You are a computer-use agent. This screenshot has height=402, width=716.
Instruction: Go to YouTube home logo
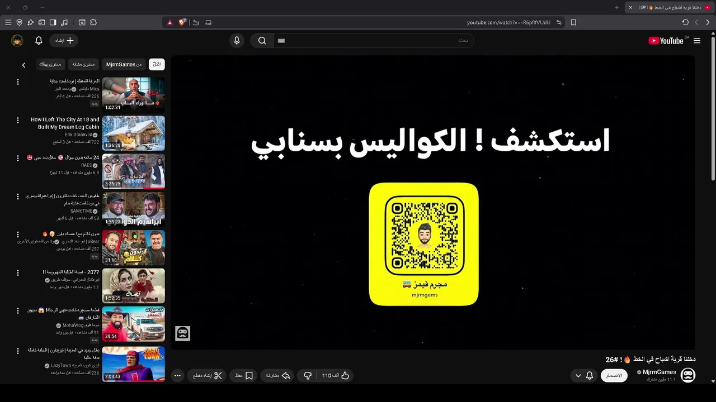(x=666, y=41)
